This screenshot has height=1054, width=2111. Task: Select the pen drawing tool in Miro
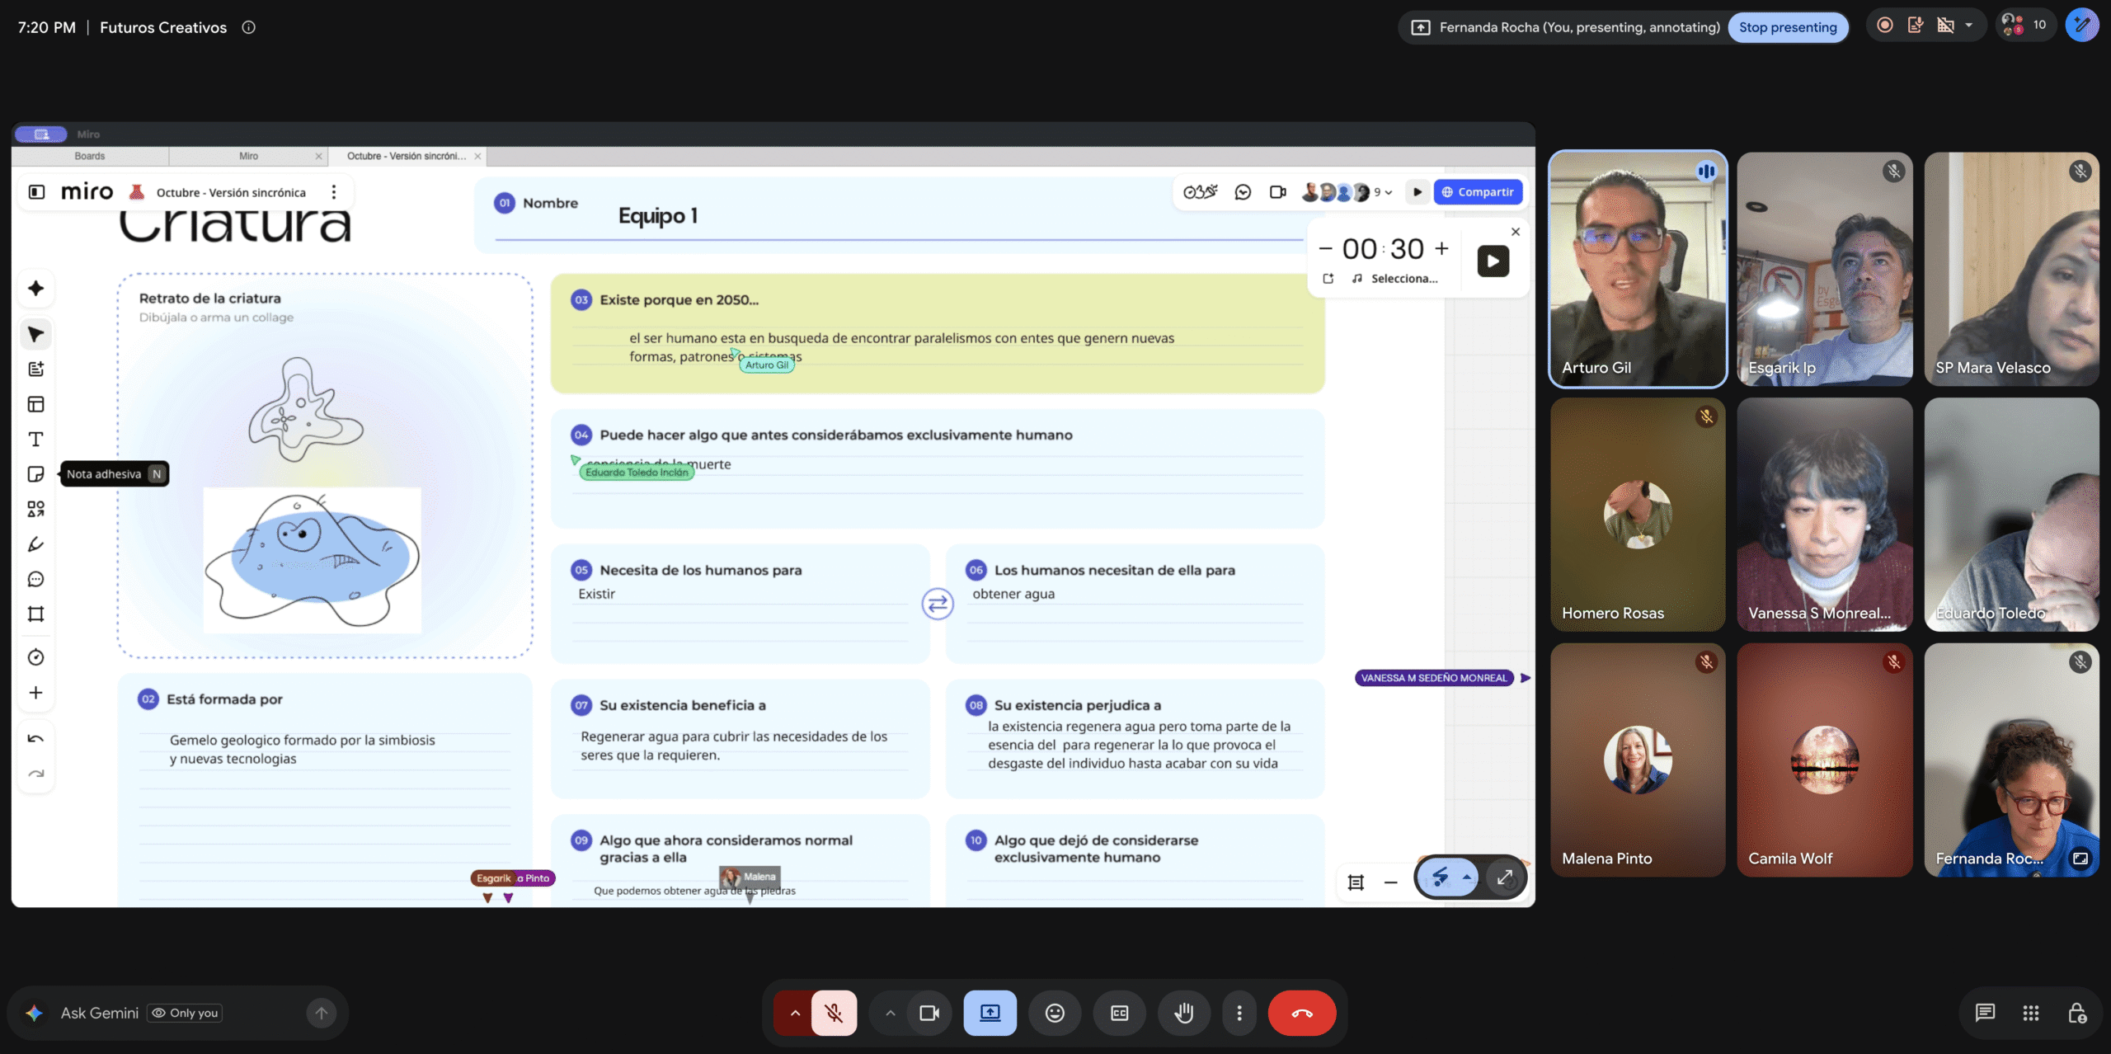click(x=35, y=544)
